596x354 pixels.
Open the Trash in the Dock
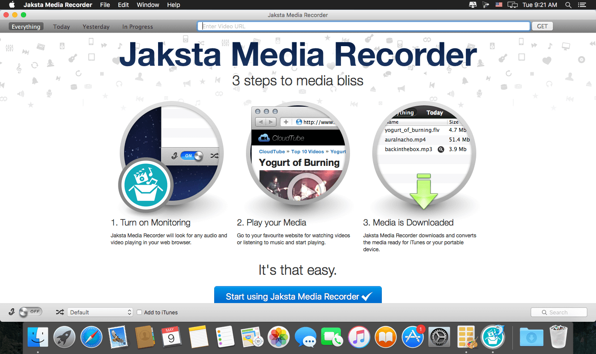(x=558, y=337)
